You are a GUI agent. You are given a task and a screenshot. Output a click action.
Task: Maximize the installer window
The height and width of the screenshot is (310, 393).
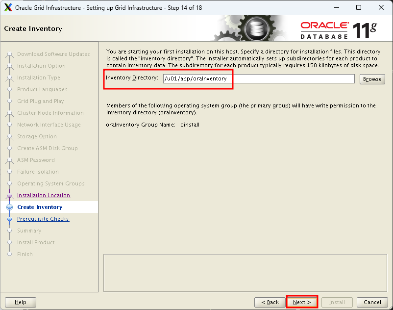click(359, 7)
